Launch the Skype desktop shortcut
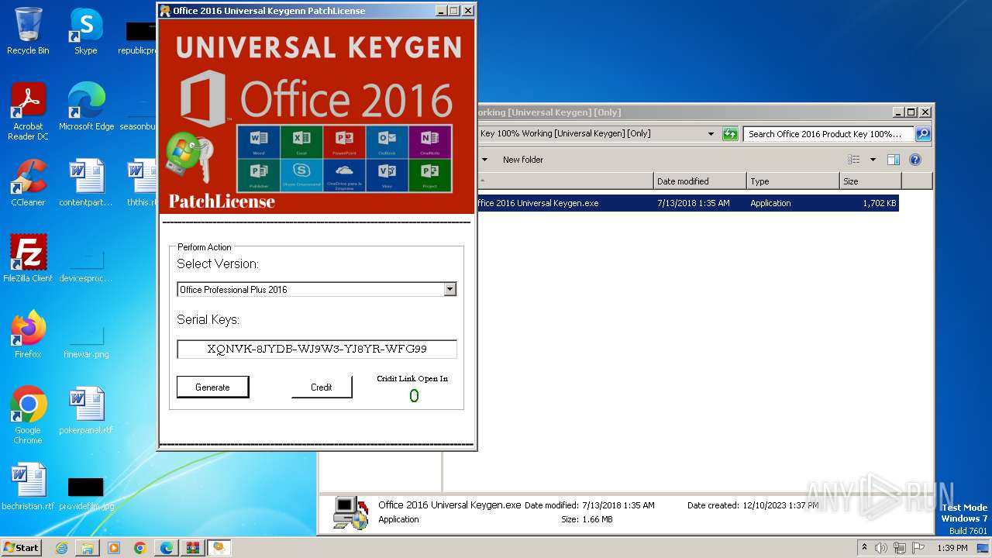This screenshot has width=992, height=558. click(x=86, y=31)
